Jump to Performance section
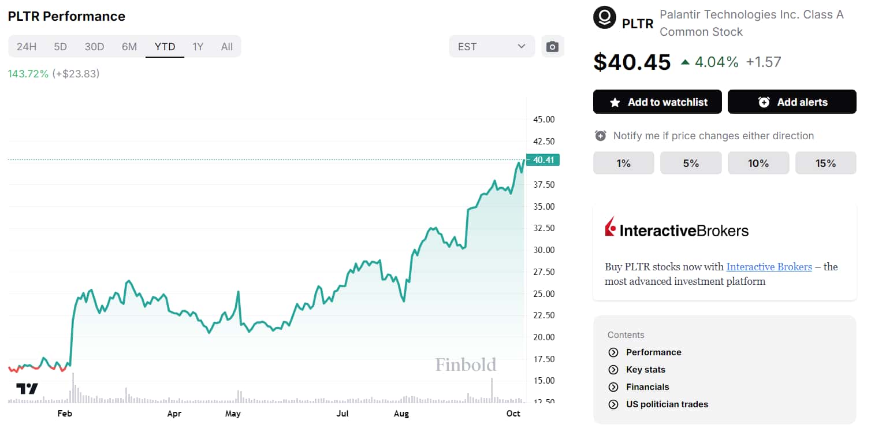871x435 pixels. point(653,352)
